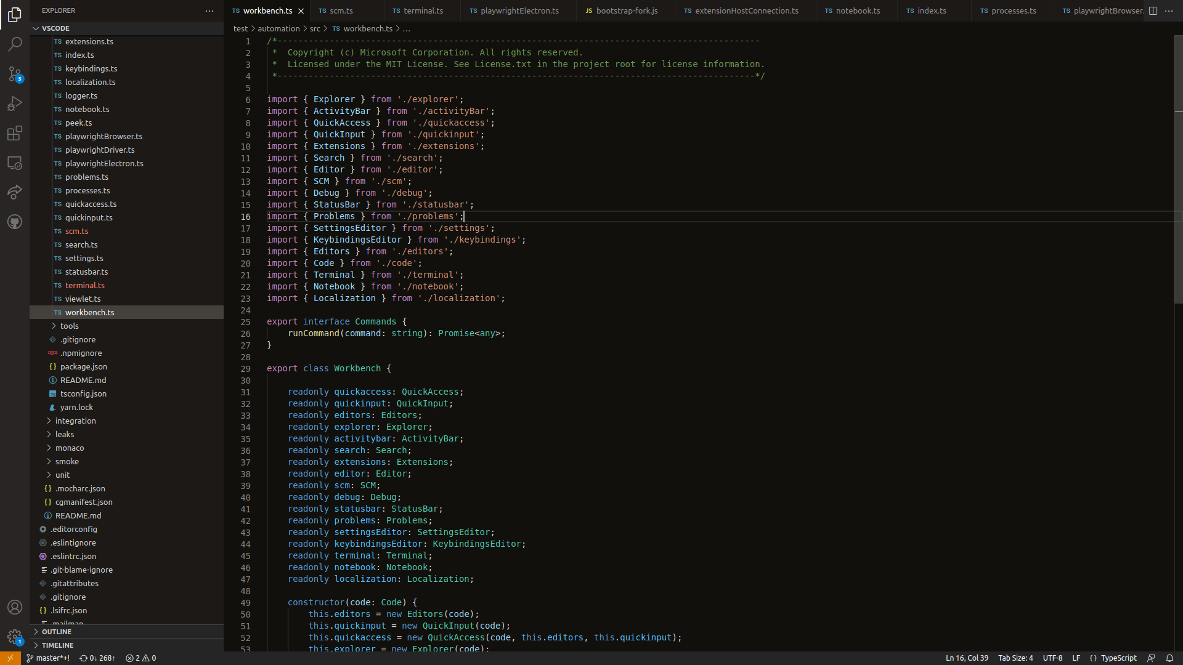
Task: Expand the integration folder
Action: [75, 421]
